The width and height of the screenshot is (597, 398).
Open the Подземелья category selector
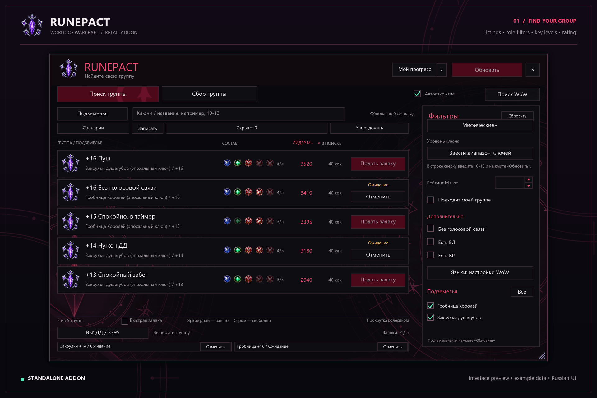click(92, 113)
